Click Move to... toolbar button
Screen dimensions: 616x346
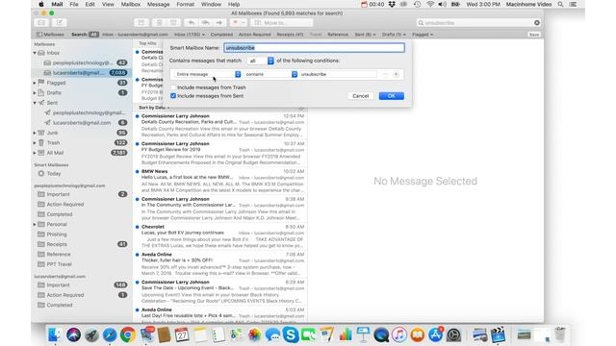click(283, 23)
